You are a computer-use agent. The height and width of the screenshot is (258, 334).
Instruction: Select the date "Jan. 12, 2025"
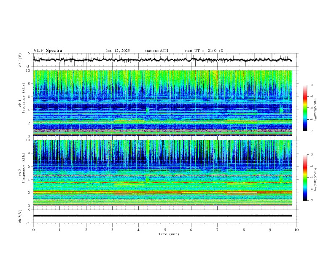pyautogui.click(x=118, y=51)
